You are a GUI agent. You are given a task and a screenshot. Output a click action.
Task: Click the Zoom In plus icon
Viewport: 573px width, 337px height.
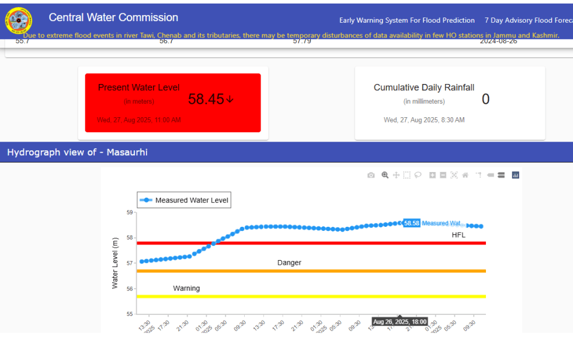pyautogui.click(x=432, y=175)
